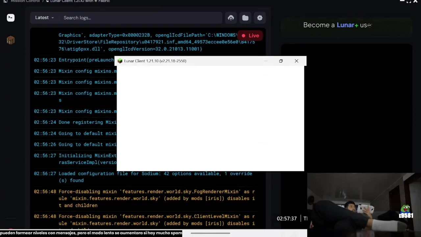The image size is (421, 237).
Task: Select the 02:56:27 Initializing MixinExtras log line
Action: click(75, 159)
